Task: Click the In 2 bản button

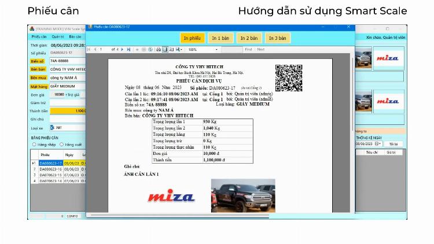Action: coord(249,38)
